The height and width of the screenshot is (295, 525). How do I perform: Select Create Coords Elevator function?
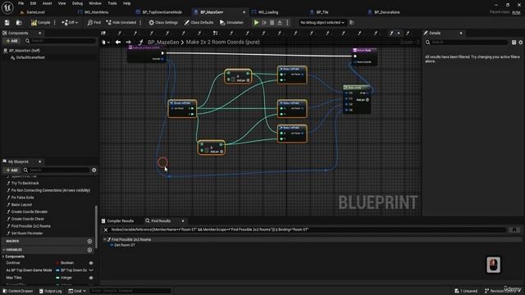click(x=30, y=211)
